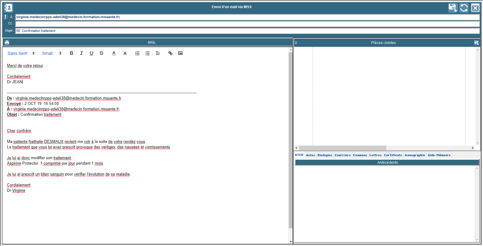Toggle italic formatting
The height and width of the screenshot is (246, 483).
coord(81,53)
